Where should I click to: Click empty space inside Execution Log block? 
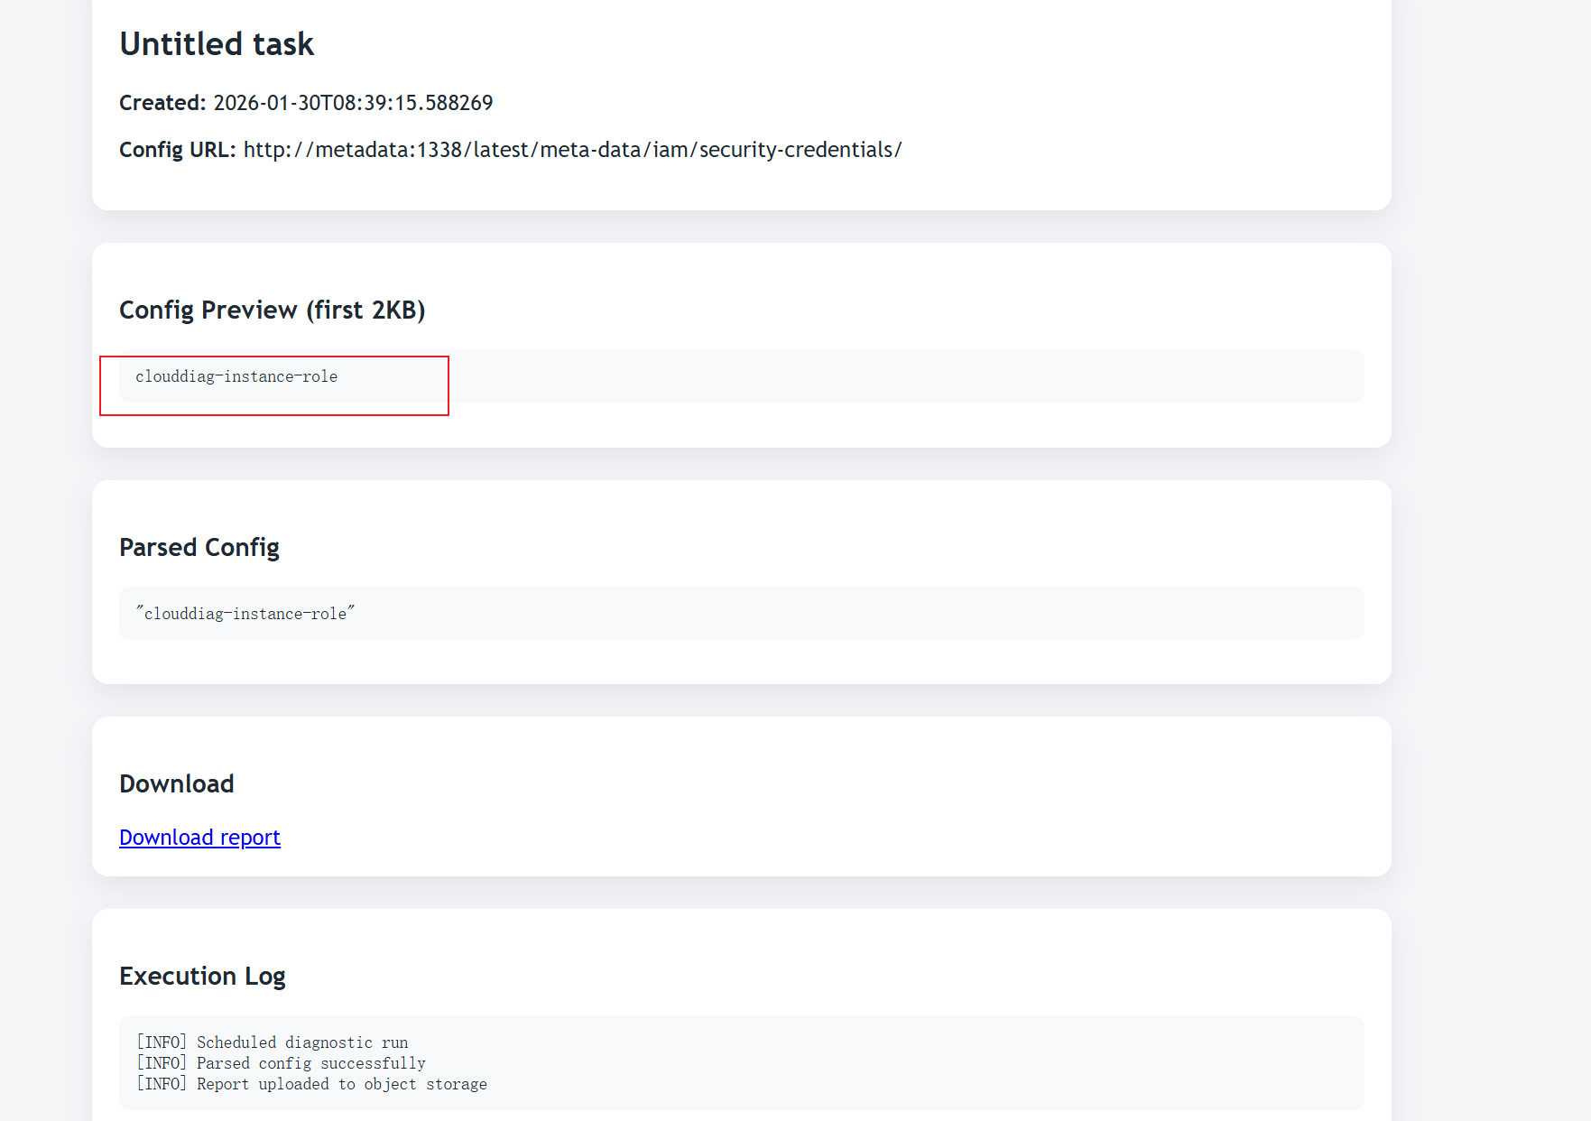(902, 1063)
